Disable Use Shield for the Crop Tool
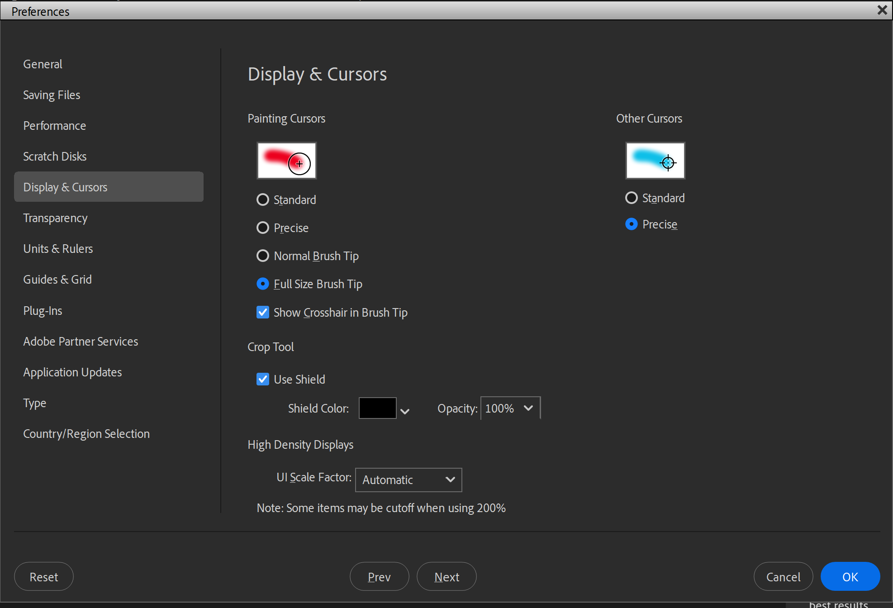 263,379
